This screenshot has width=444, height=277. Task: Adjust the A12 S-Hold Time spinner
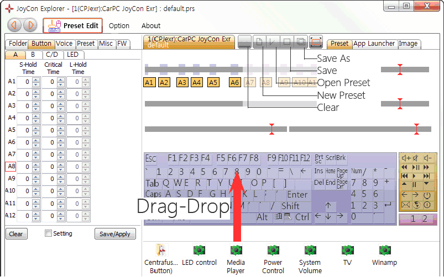point(36,216)
